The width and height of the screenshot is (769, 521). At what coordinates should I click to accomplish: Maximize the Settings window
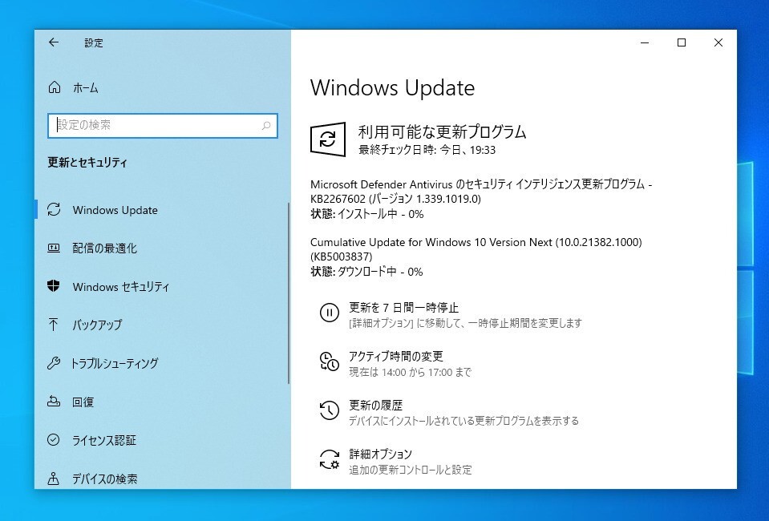pos(682,42)
